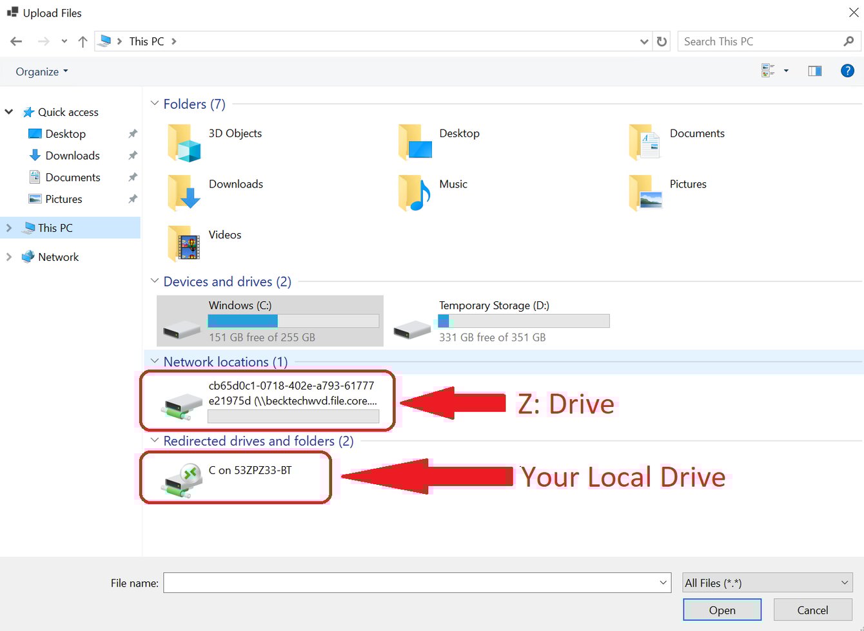Screen dimensions: 864x631
Task: Click the Open button
Action: [722, 610]
